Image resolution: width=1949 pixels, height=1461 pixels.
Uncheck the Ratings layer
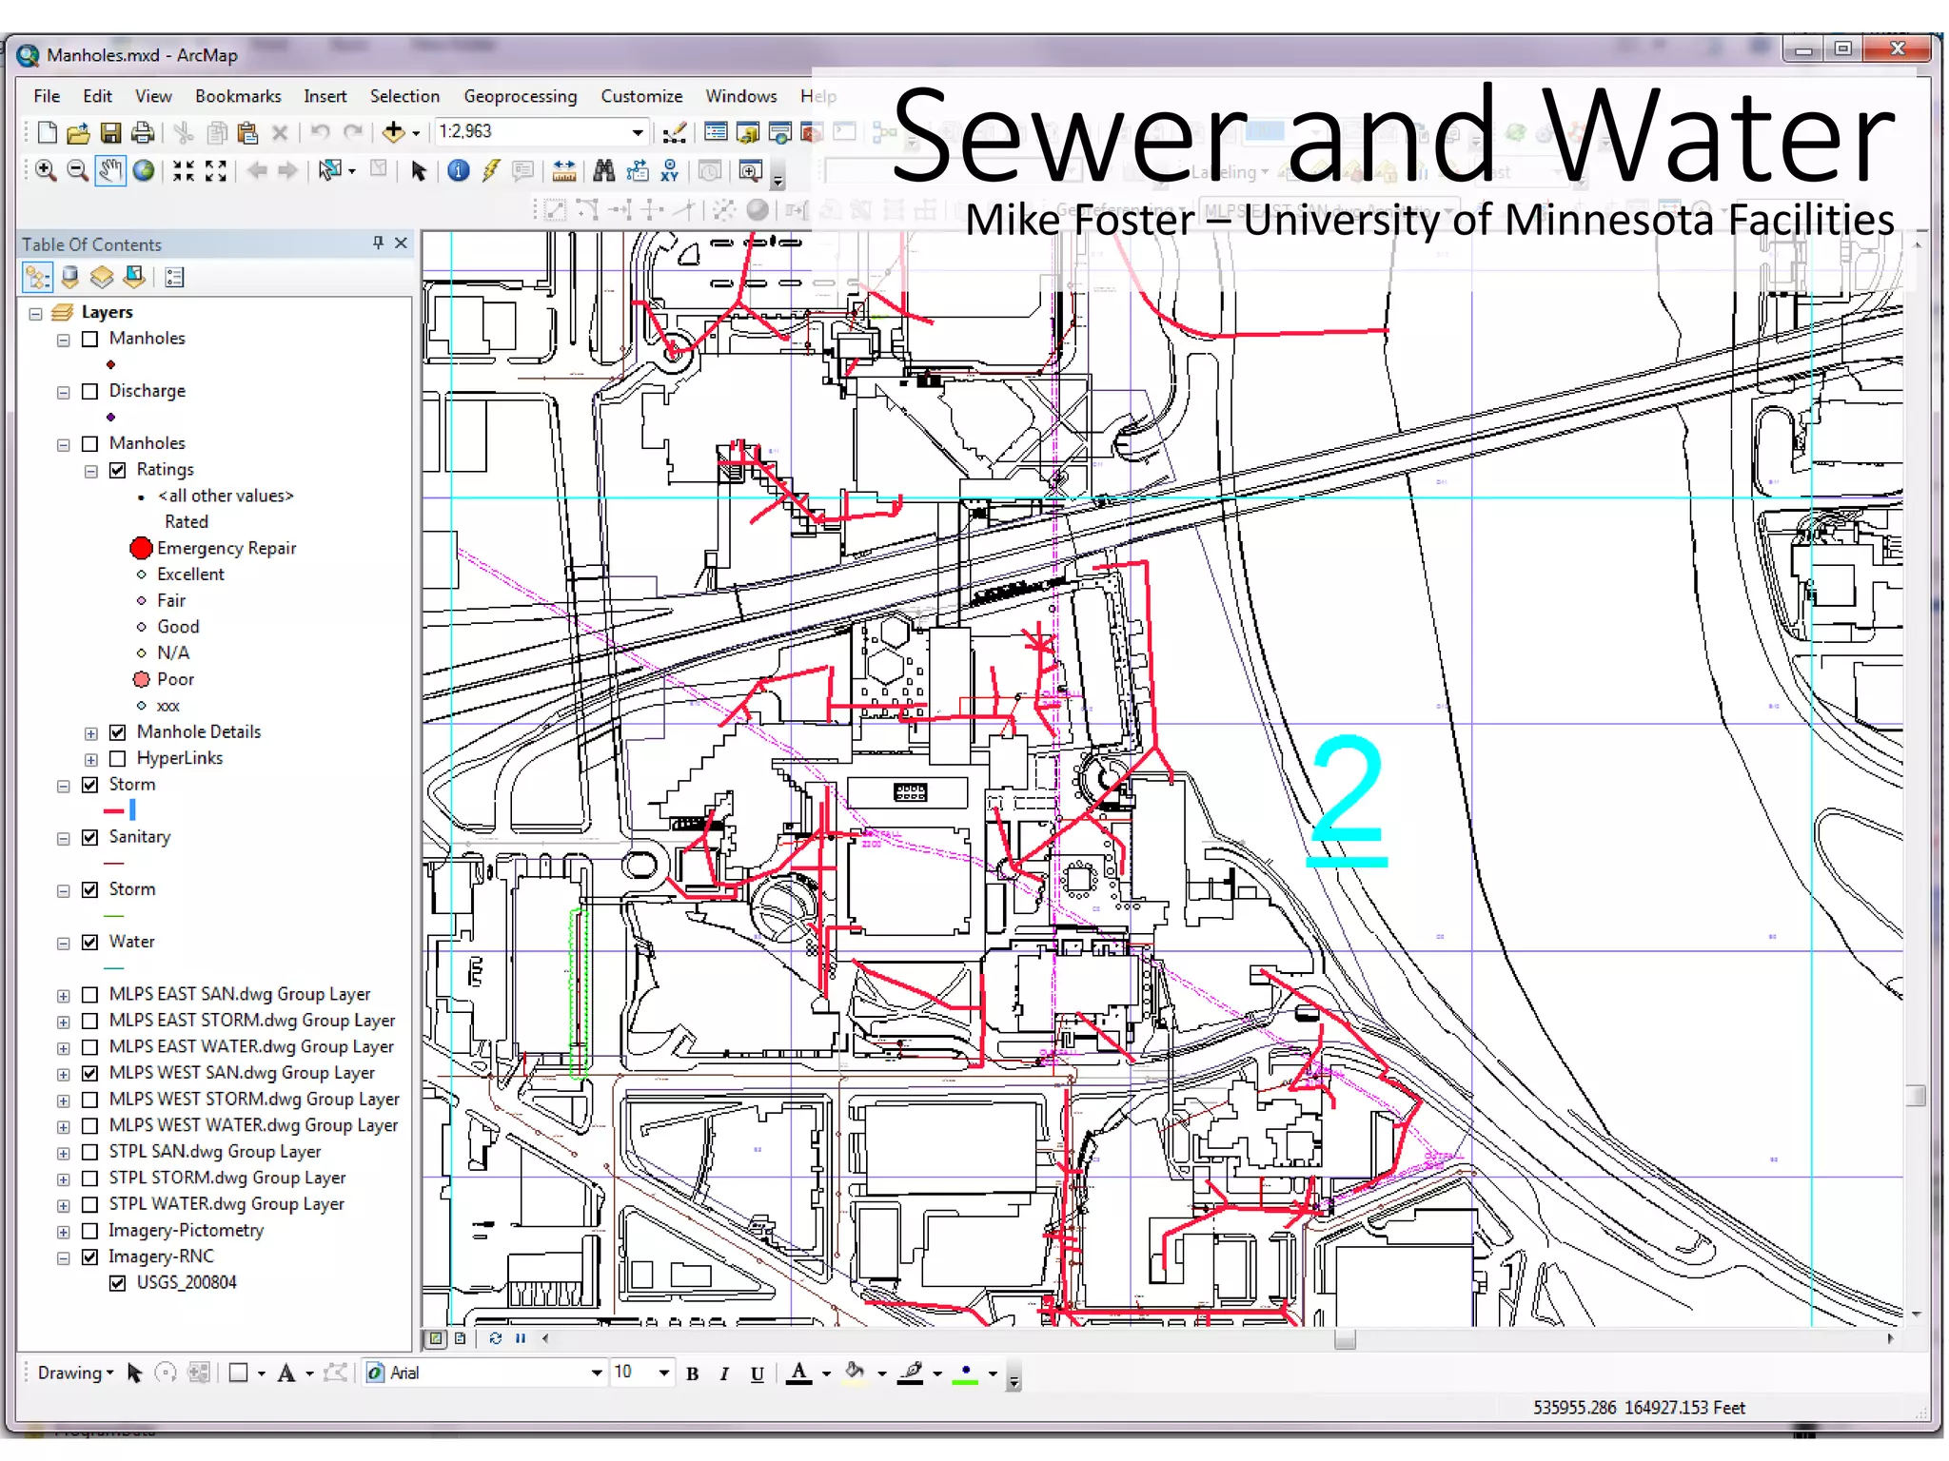[x=118, y=470]
